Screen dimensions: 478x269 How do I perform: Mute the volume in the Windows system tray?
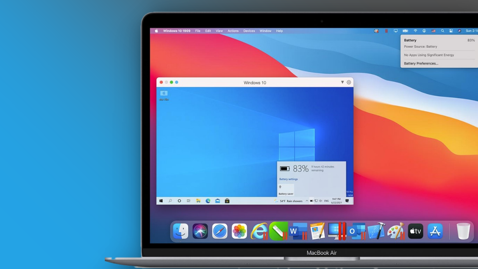[320, 201]
